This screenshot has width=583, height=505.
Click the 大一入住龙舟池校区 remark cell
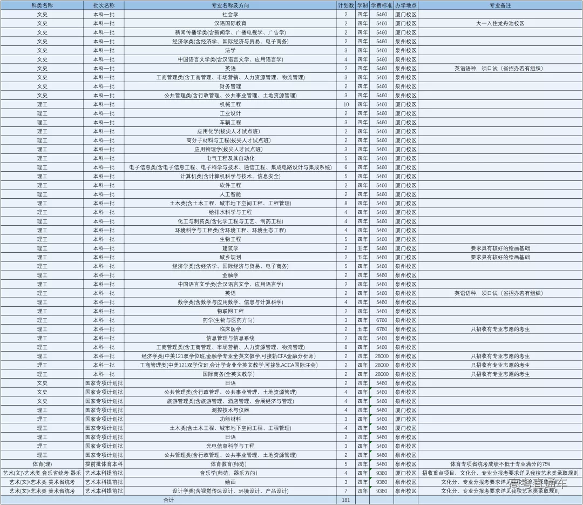pyautogui.click(x=500, y=23)
